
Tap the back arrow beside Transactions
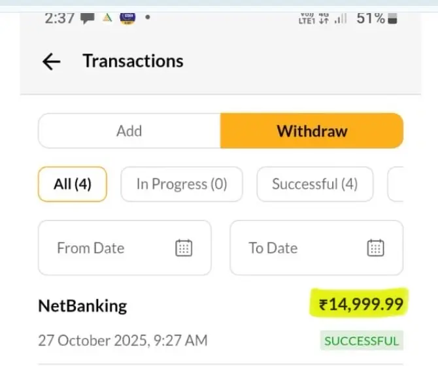click(x=51, y=61)
